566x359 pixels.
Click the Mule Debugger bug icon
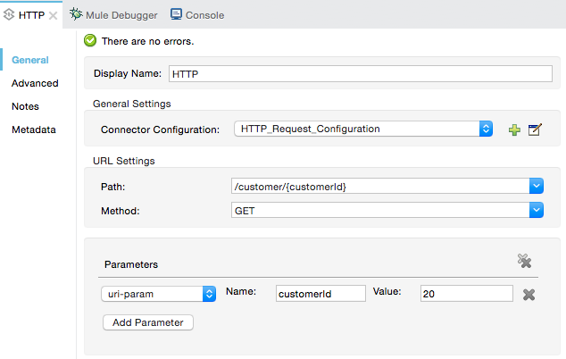click(77, 14)
